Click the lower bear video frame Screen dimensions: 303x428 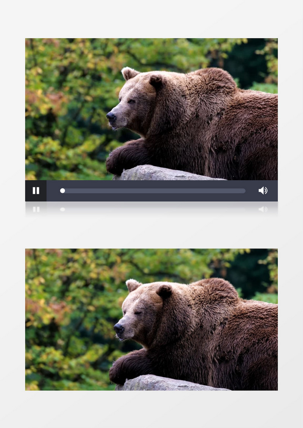coord(151,319)
